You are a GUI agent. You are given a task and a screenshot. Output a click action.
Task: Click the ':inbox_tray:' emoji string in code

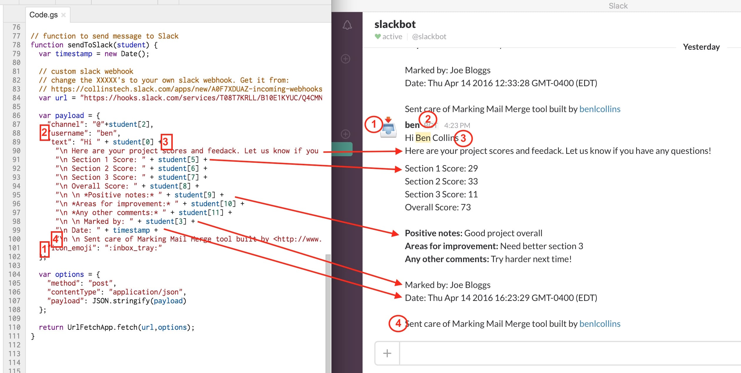click(133, 248)
